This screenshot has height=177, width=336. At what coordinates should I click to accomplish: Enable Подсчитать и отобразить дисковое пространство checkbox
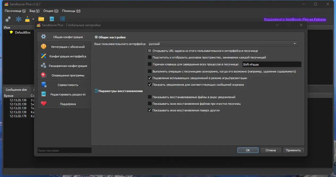(150, 57)
